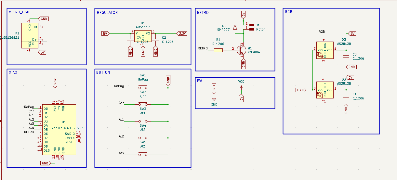
Task: Click the 5V global label at regulator input
Action: coord(105,33)
